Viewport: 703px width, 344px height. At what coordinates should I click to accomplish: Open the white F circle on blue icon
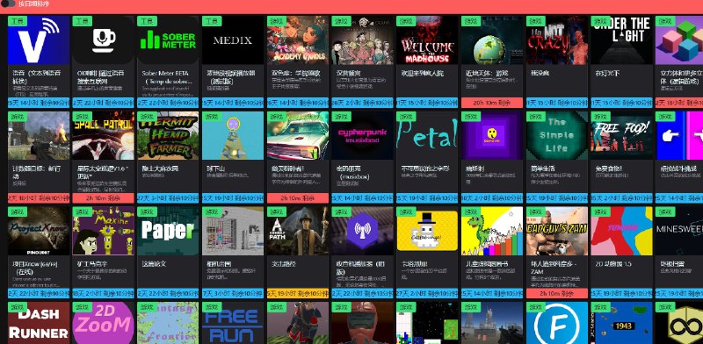557,323
